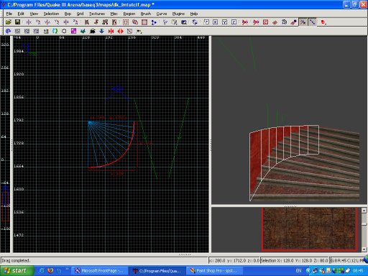Image resolution: width=368 pixels, height=276 pixels.
Task: Open the Bsp menu
Action: (x=68, y=14)
